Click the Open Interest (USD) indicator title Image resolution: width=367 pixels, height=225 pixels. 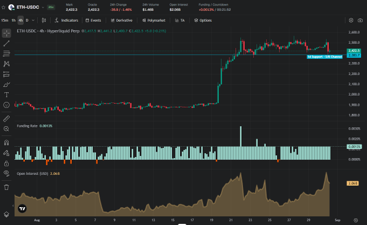click(32, 174)
